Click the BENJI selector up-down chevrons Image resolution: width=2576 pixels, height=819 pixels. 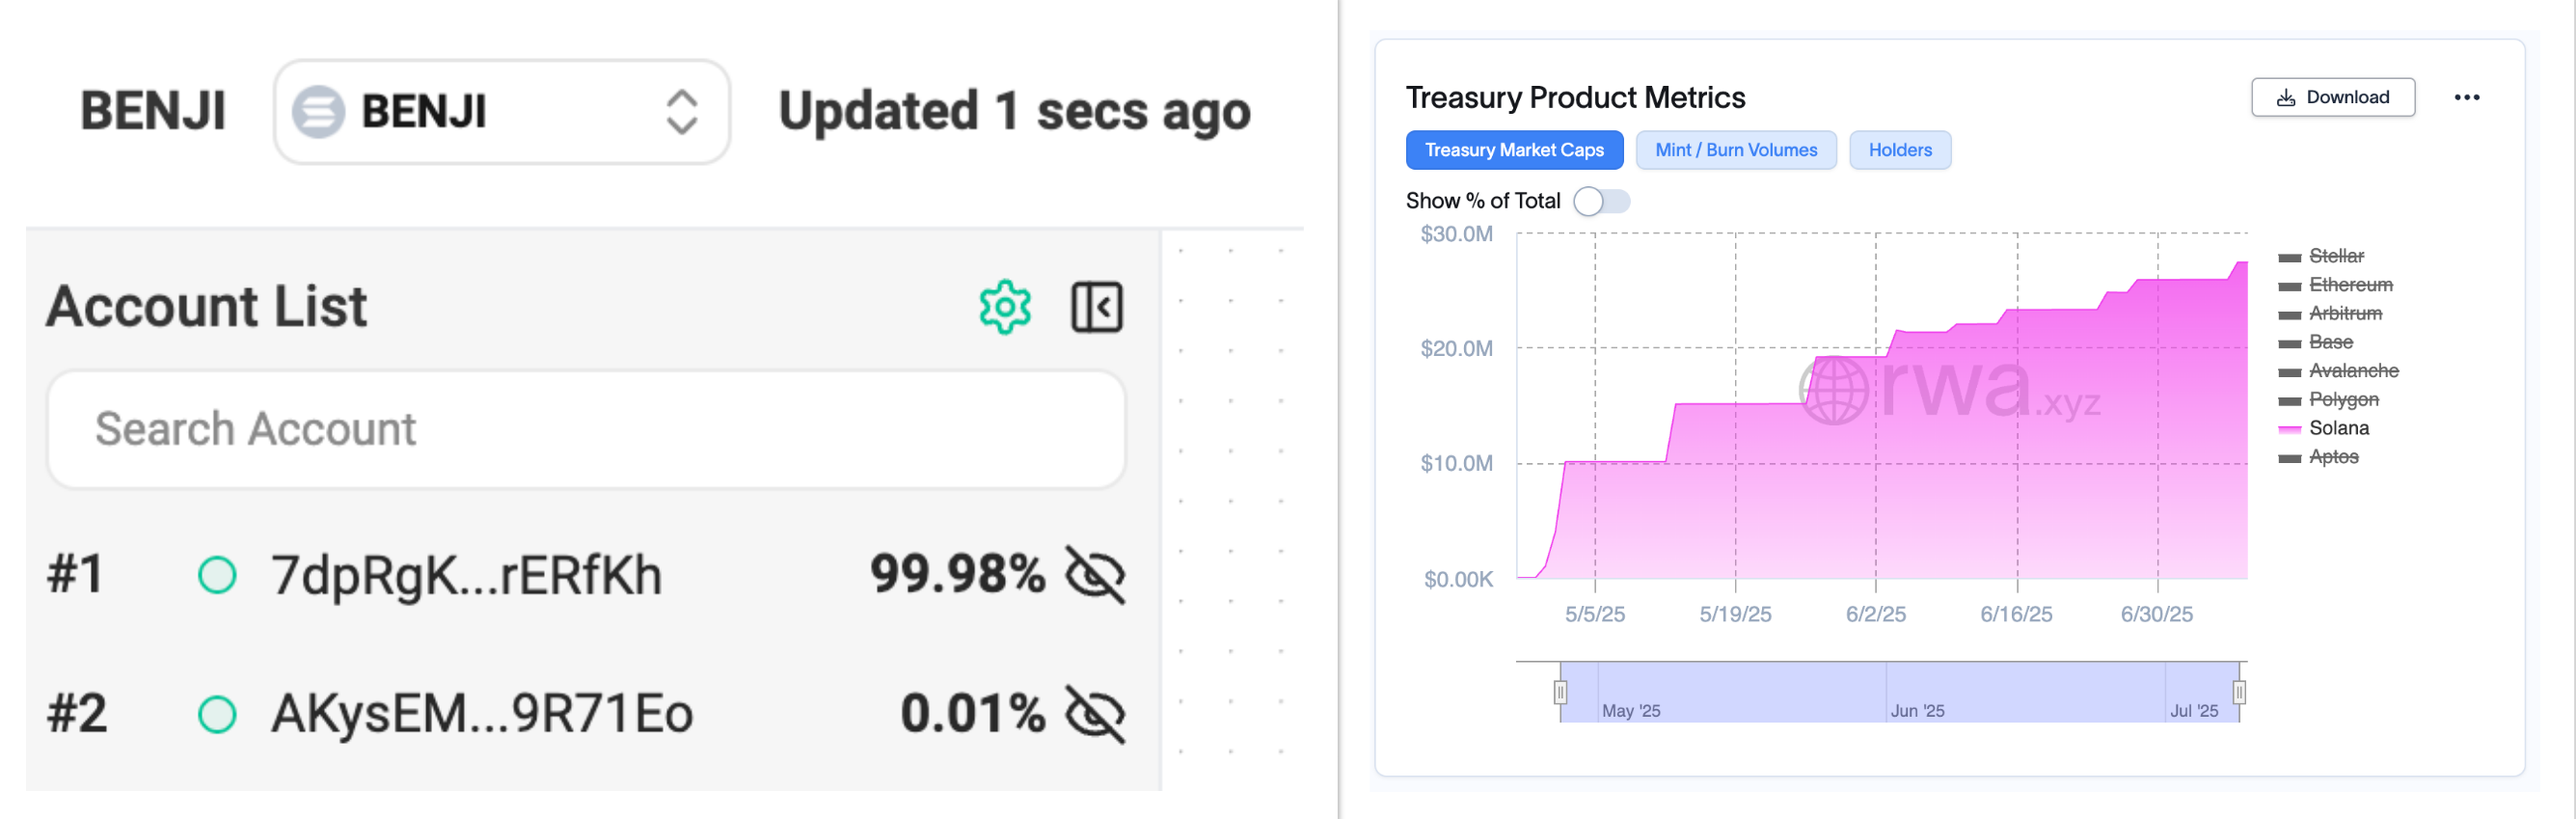tap(681, 111)
